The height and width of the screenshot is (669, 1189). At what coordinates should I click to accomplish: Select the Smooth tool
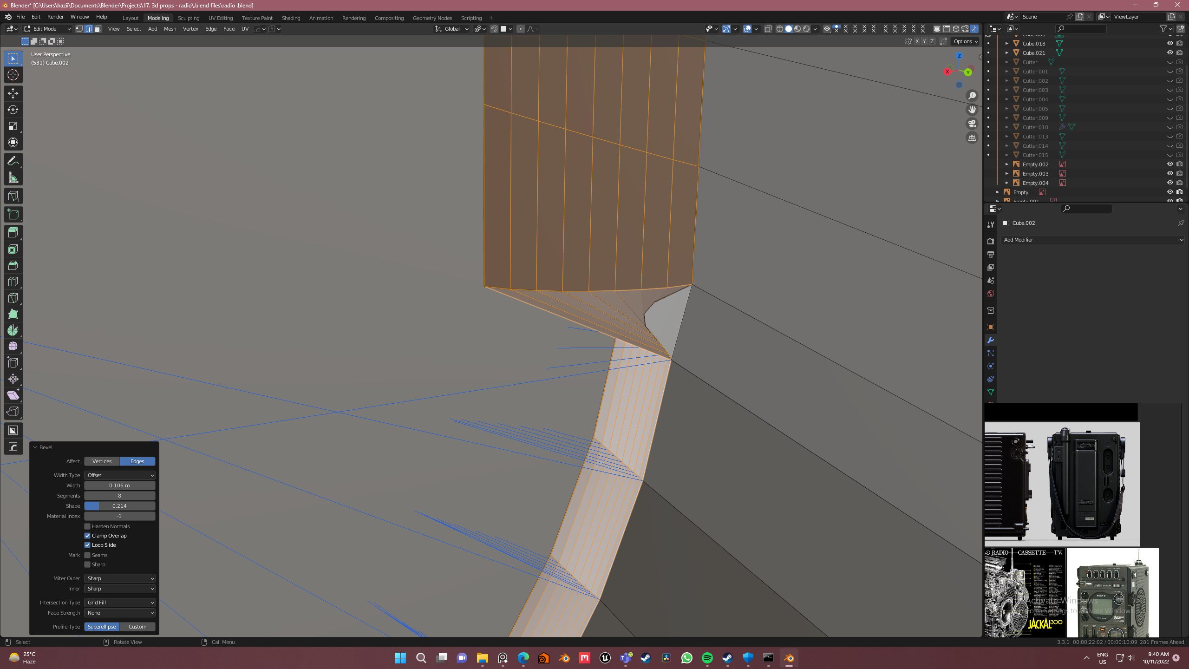pos(13,347)
